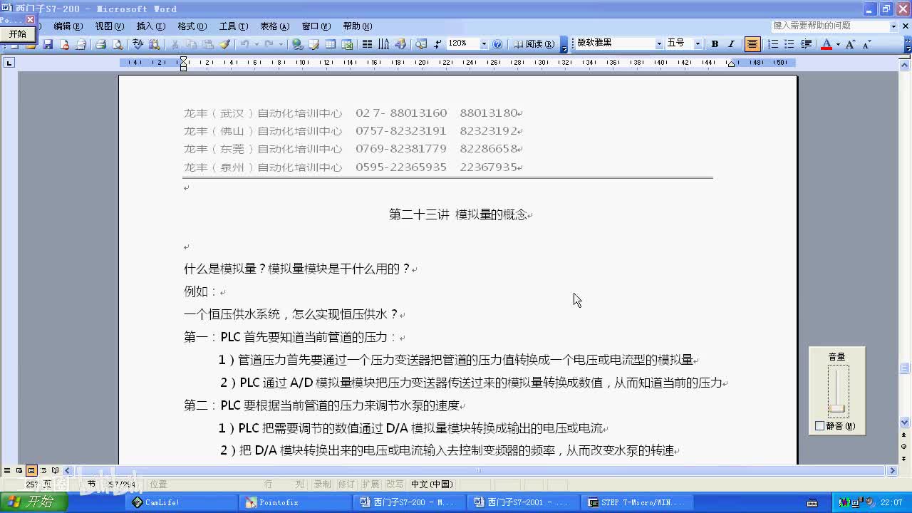
Task: Open the 窗口(W) menu
Action: pyautogui.click(x=316, y=26)
